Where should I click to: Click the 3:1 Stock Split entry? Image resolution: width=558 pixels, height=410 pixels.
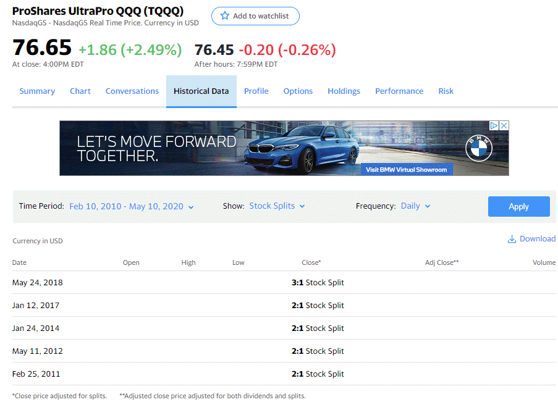click(318, 283)
